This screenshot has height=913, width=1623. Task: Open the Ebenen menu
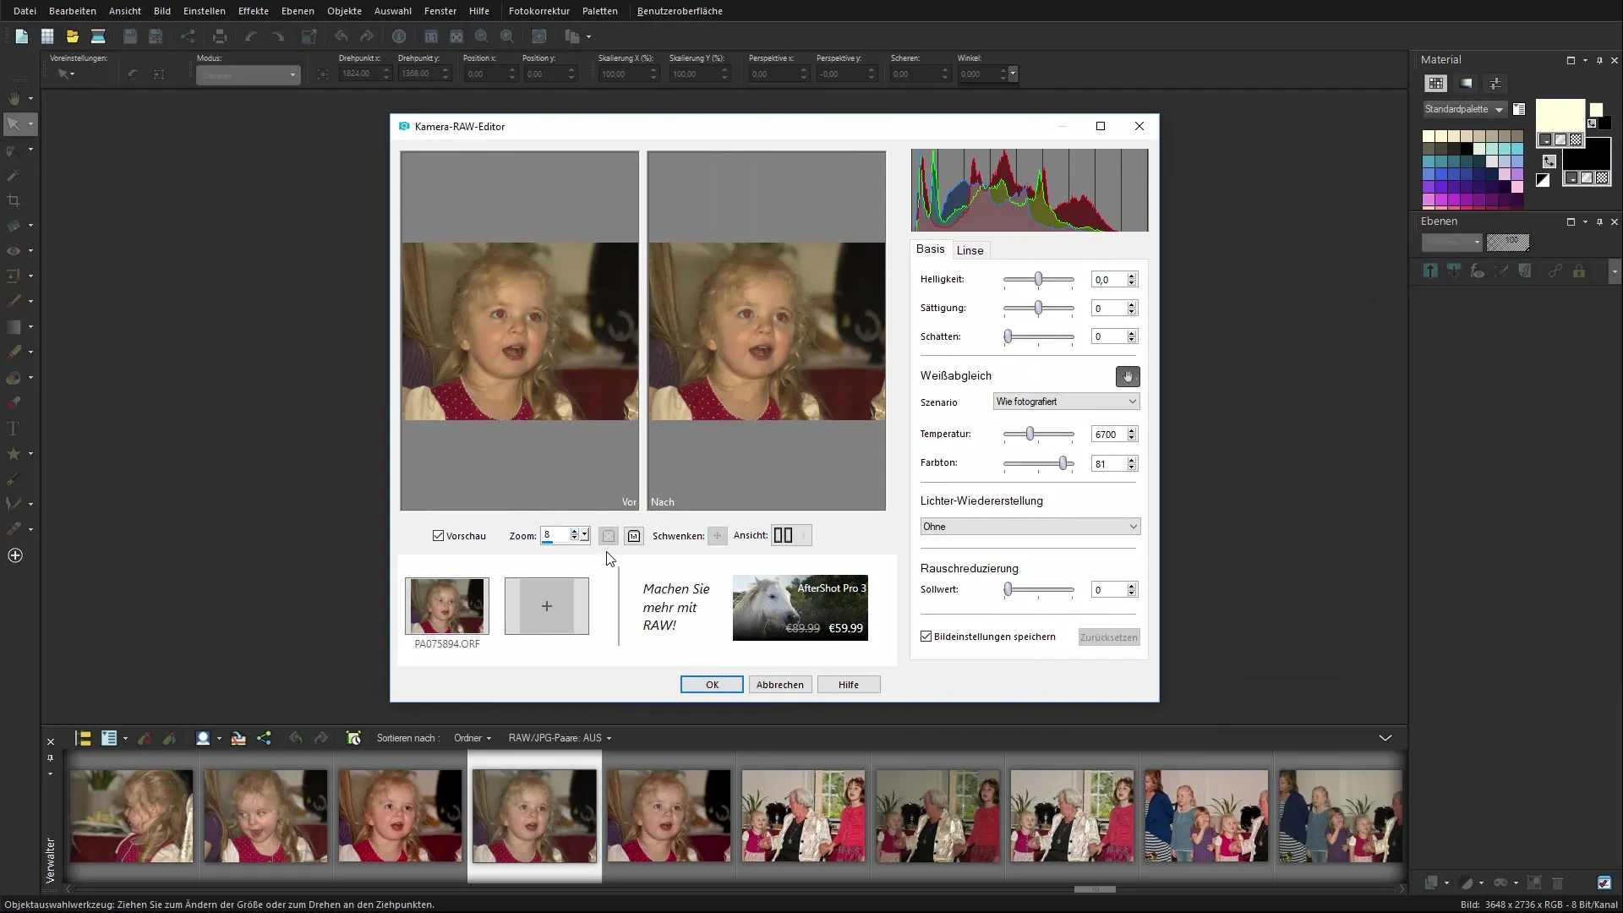tap(298, 11)
